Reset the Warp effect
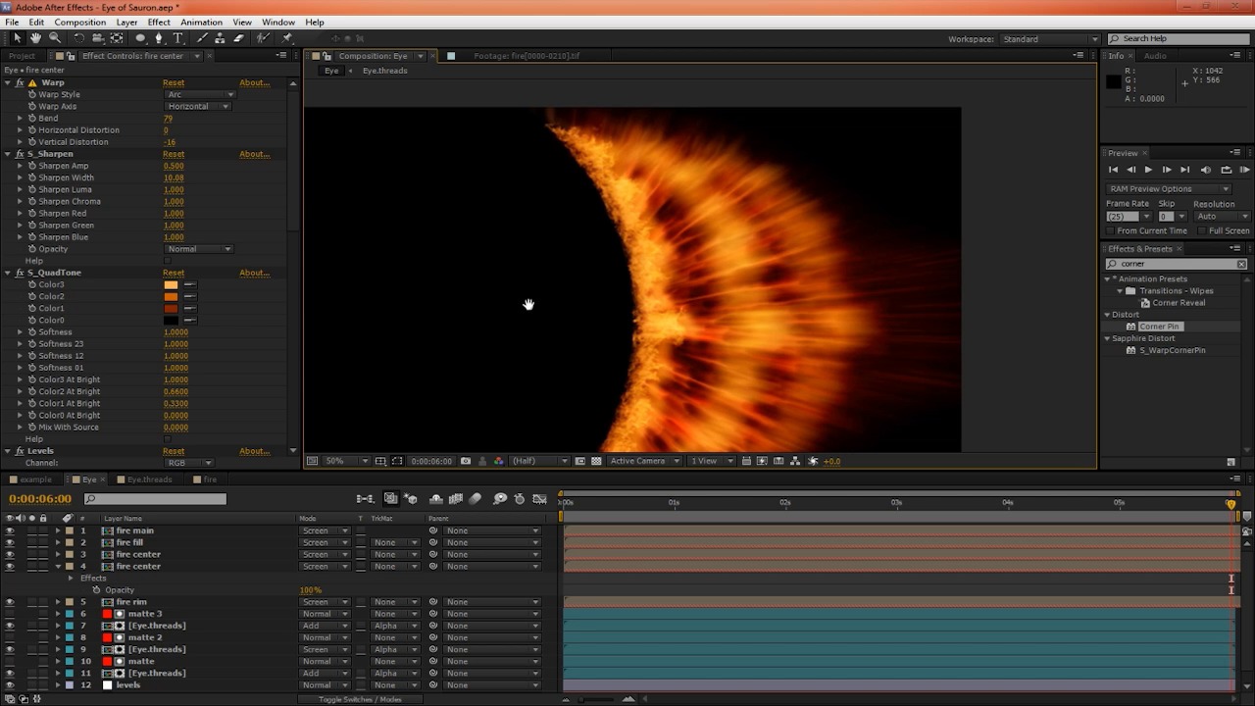 [174, 82]
